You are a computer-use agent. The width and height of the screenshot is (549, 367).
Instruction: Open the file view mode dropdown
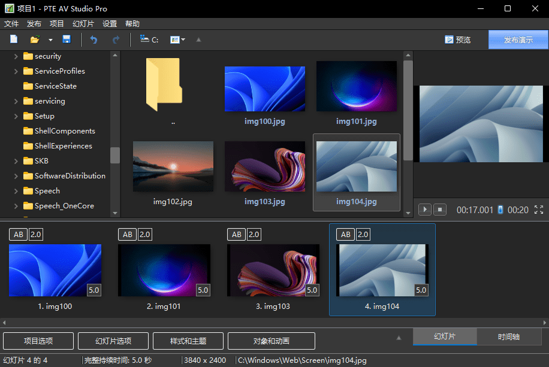(178, 40)
